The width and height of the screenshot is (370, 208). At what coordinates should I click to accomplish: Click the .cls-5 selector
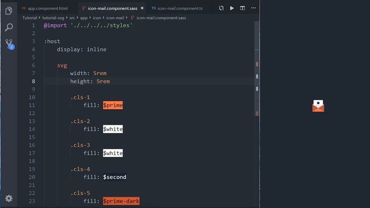80,193
